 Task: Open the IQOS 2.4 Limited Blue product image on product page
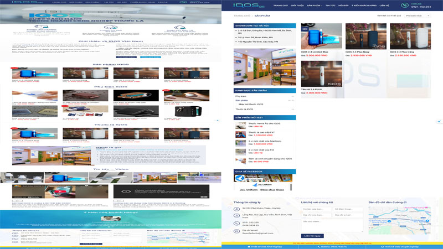(322, 37)
